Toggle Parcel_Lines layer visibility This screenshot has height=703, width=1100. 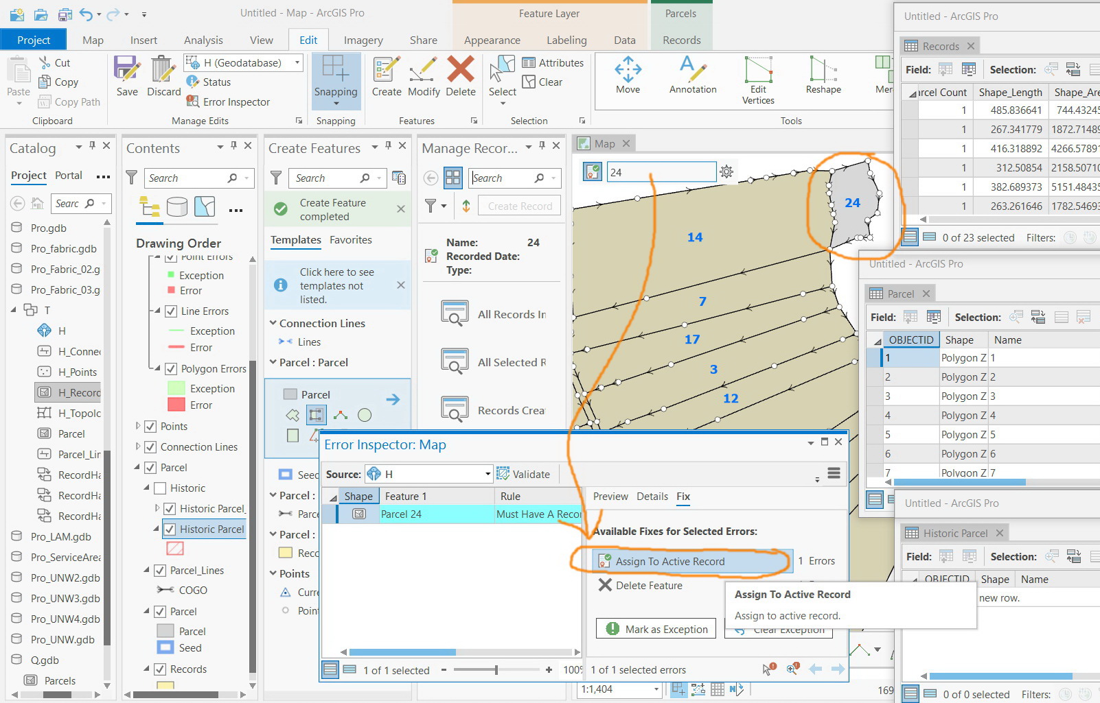coord(160,571)
